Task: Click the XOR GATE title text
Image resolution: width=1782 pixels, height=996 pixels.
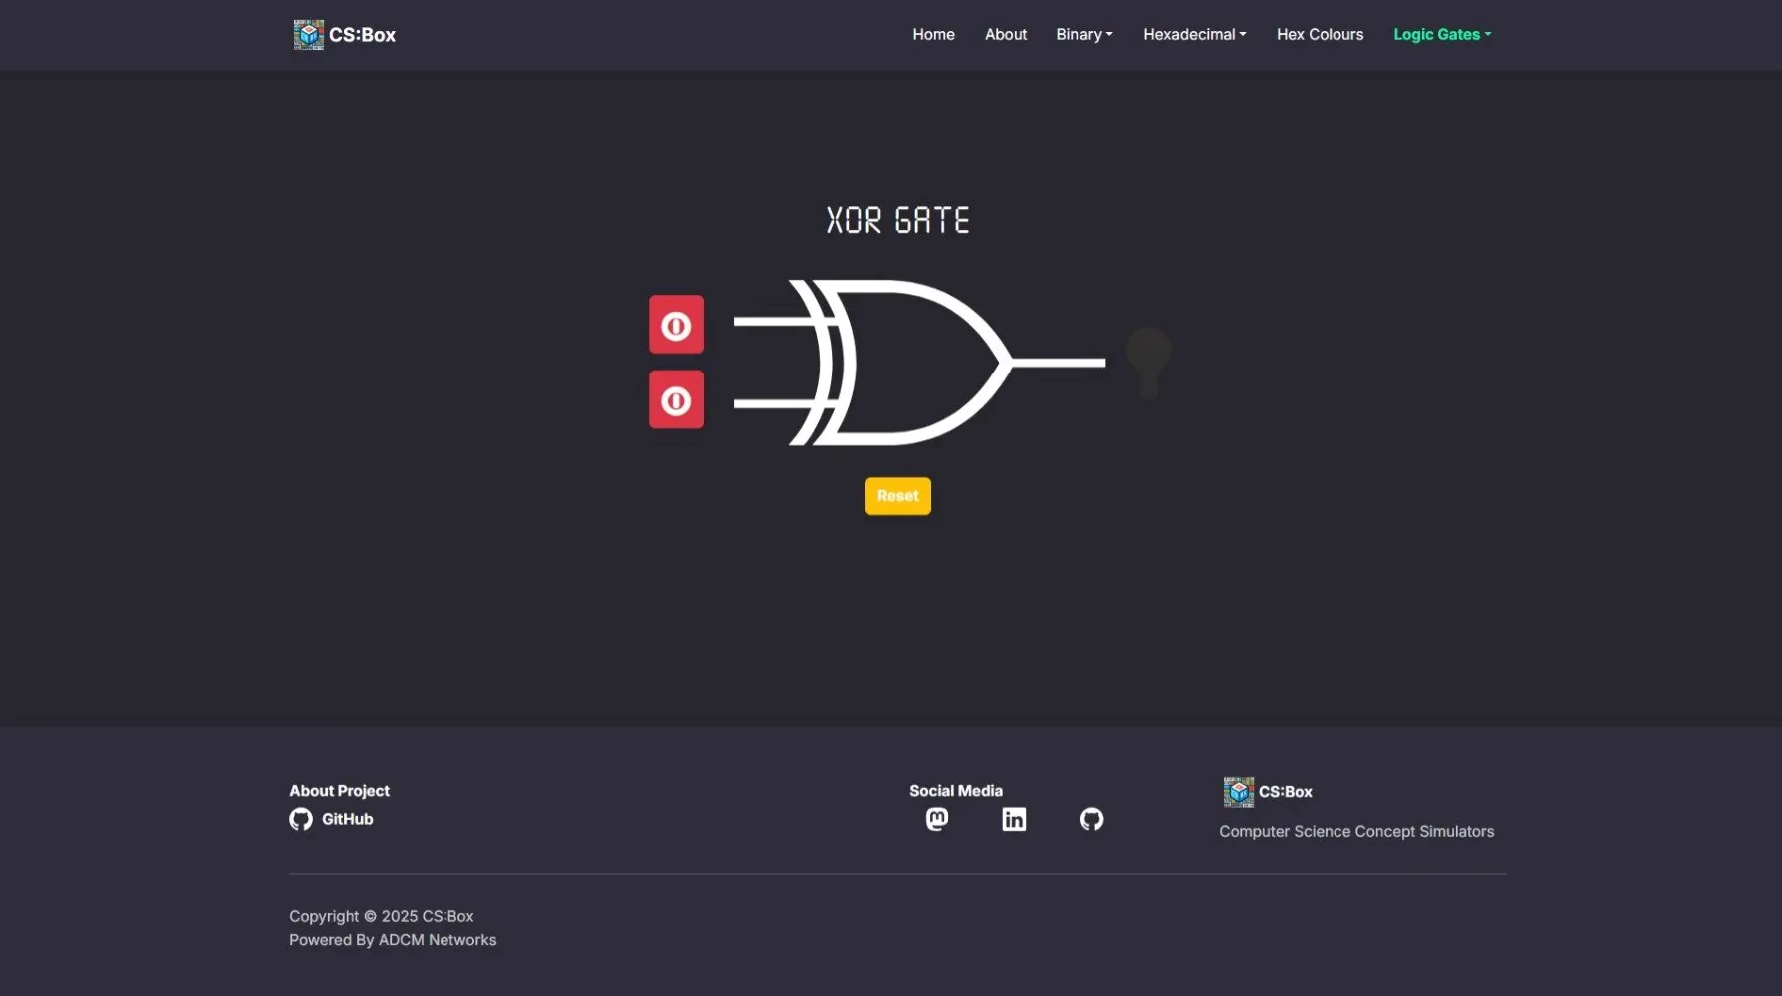Action: coord(897,219)
